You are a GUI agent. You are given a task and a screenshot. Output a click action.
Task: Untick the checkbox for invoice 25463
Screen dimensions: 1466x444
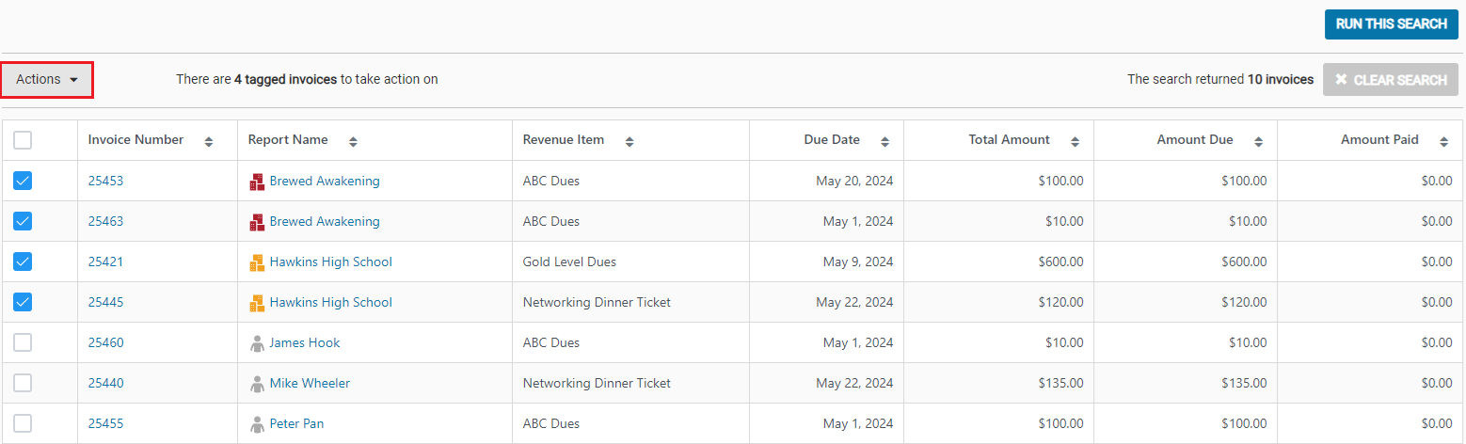23,221
